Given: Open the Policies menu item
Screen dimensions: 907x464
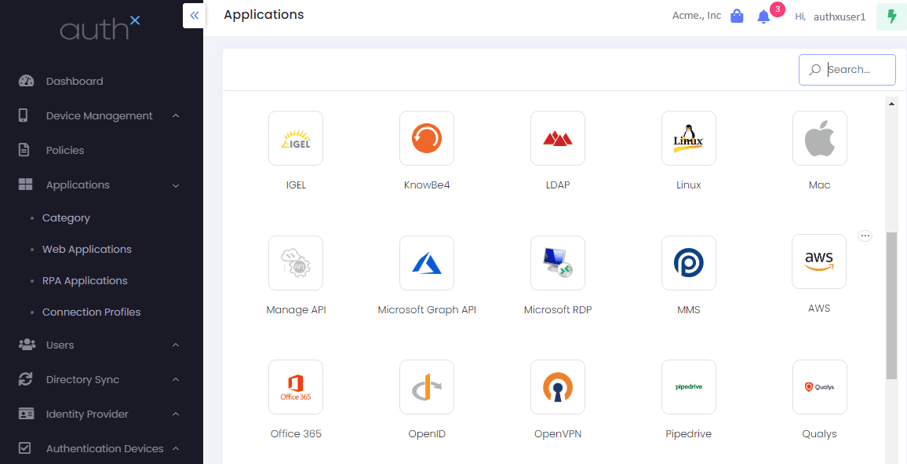Looking at the screenshot, I should [65, 150].
